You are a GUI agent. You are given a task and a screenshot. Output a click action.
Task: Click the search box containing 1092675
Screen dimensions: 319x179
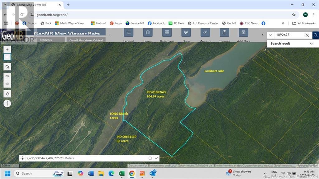pyautogui.click(x=288, y=35)
